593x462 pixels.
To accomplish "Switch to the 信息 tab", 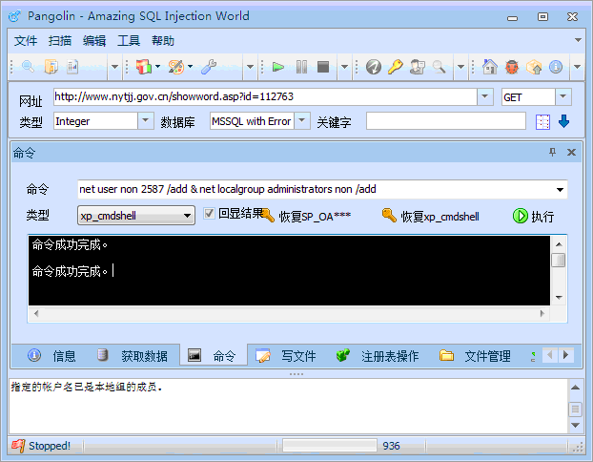I will [52, 356].
